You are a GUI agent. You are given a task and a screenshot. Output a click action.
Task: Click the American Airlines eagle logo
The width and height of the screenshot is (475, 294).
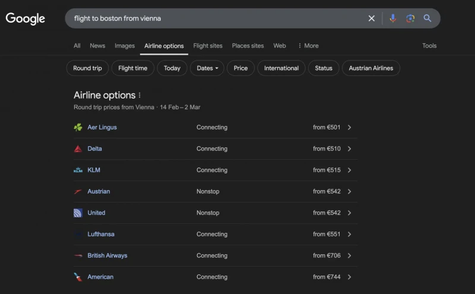tap(78, 277)
